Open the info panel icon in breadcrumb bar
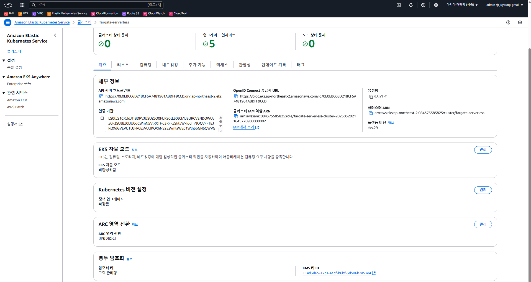531x282 pixels. (x=508, y=22)
